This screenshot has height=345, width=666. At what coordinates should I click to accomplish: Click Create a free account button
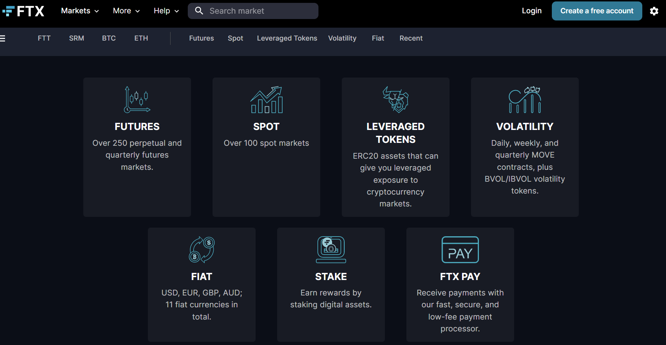[x=596, y=11]
